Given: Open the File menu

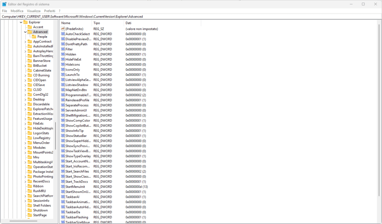Looking at the screenshot, I should [4, 11].
